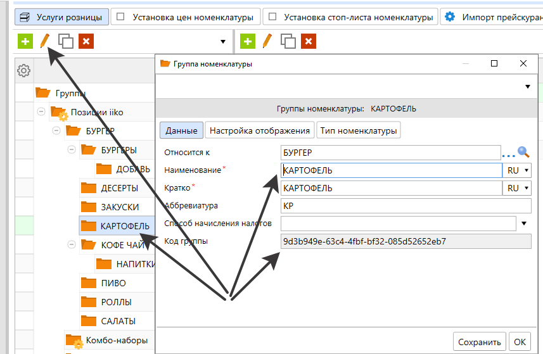Switch to Настройка отображения tab
543x354 pixels.
260,130
